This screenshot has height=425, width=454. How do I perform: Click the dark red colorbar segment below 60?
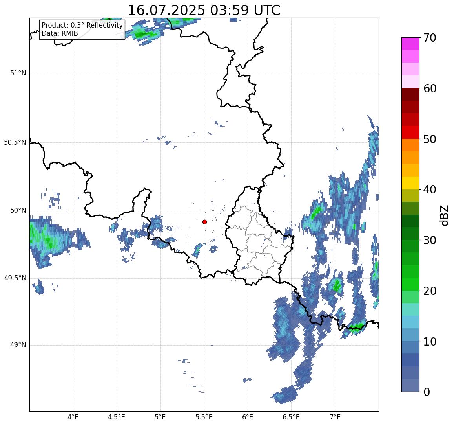pyautogui.click(x=410, y=94)
